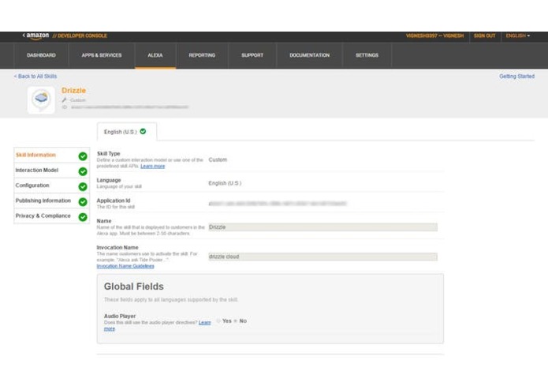
Task: Select Yes for Audio Player
Action: click(218, 321)
